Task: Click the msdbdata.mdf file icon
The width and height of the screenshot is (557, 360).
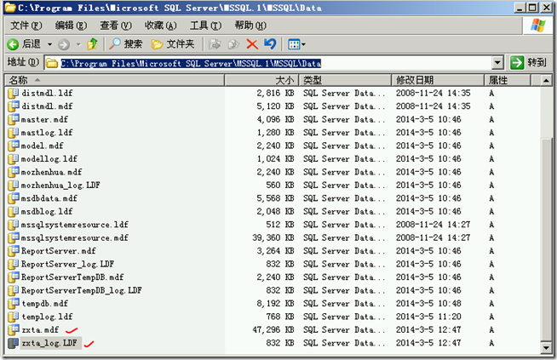Action: point(14,198)
